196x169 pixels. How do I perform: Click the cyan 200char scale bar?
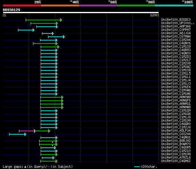tap(137, 167)
